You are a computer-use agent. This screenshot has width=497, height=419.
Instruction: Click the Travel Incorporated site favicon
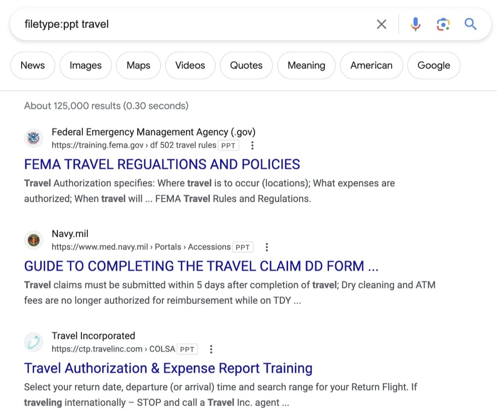click(34, 342)
